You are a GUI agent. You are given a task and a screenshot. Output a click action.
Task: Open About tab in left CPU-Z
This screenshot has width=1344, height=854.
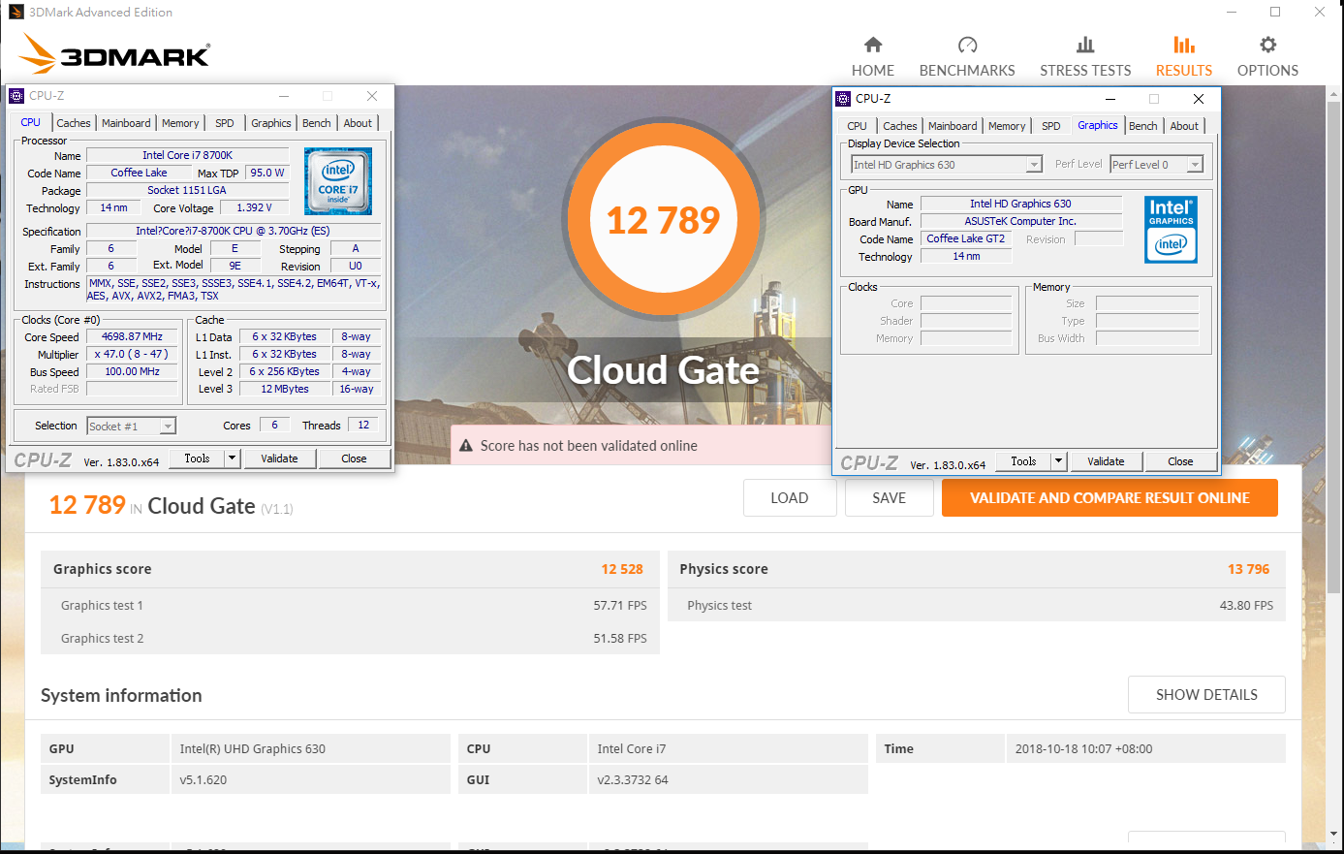[358, 123]
